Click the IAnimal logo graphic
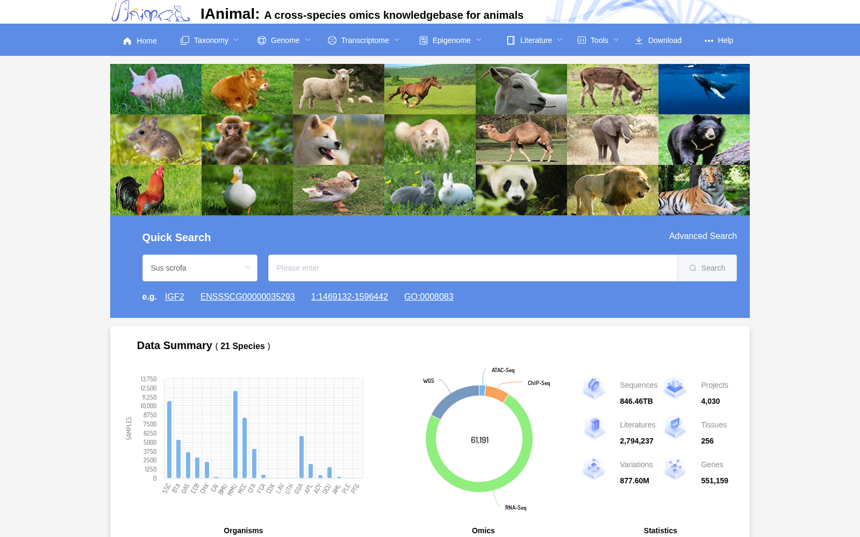This screenshot has width=860, height=537. [x=150, y=11]
